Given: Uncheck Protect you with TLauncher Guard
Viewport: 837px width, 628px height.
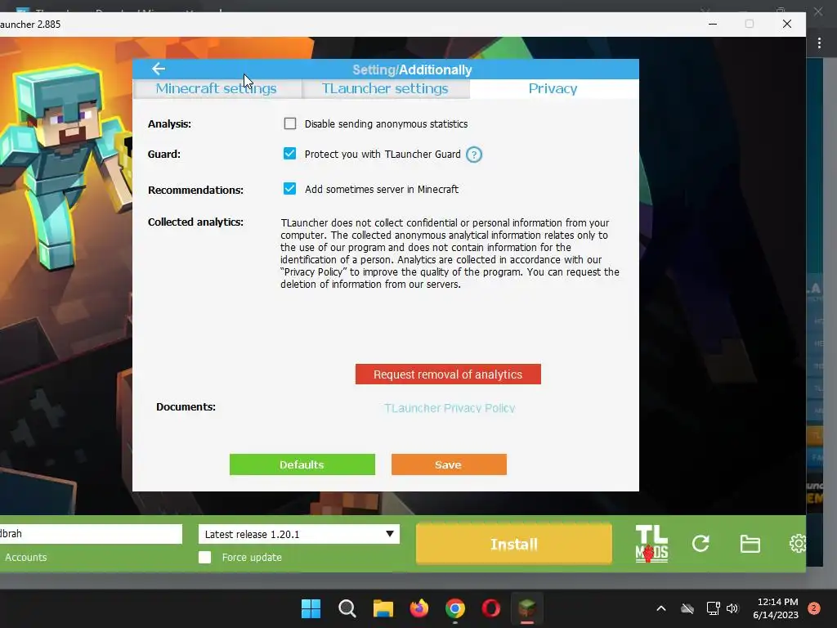Looking at the screenshot, I should (290, 154).
